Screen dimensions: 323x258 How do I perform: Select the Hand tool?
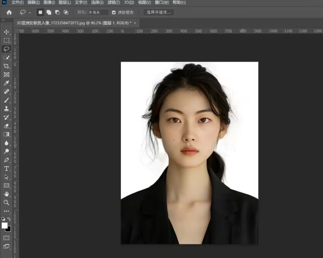pos(6,194)
